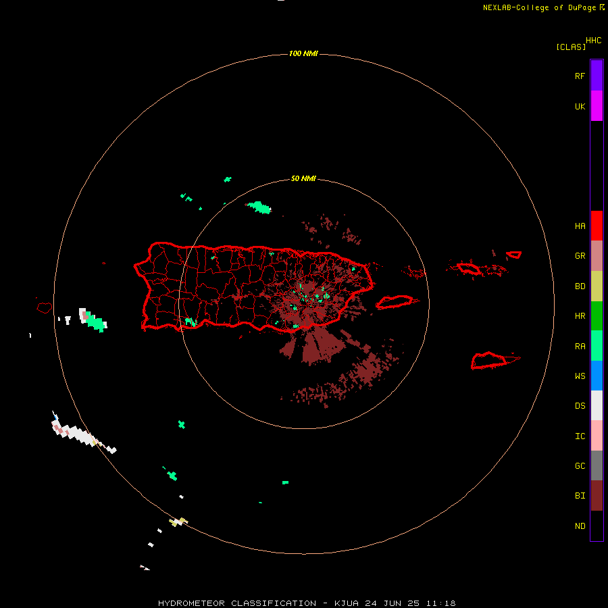608x608 pixels.
Task: Click the GC legend label
Action: click(x=580, y=466)
